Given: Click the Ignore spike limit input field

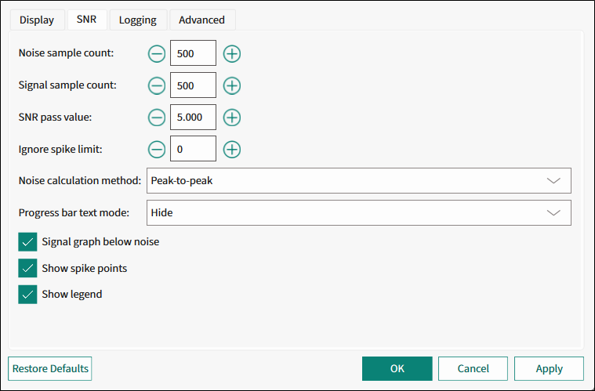Looking at the screenshot, I should (193, 149).
